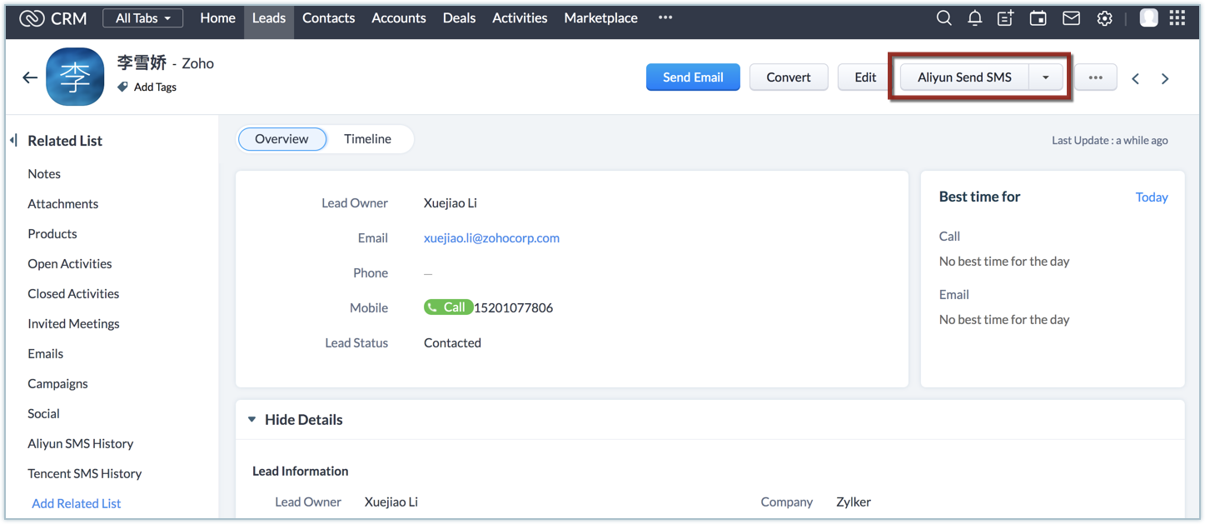Viewport: 1205px width, 524px height.
Task: Open the setup gear icon
Action: 1104,18
